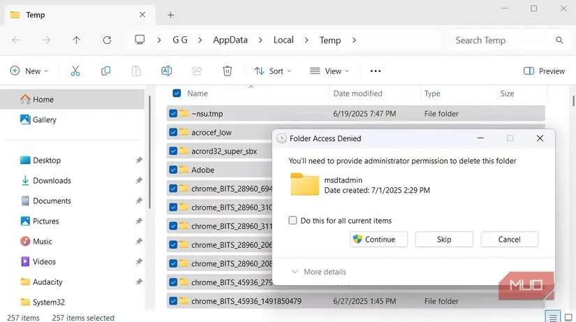The width and height of the screenshot is (576, 322).
Task: Go up one folder level
Action: click(x=76, y=40)
